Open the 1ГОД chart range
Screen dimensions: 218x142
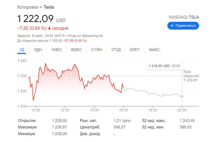coord(116,50)
